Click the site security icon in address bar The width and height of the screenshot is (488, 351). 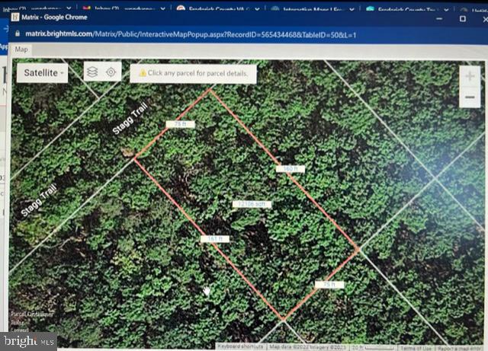[16, 35]
